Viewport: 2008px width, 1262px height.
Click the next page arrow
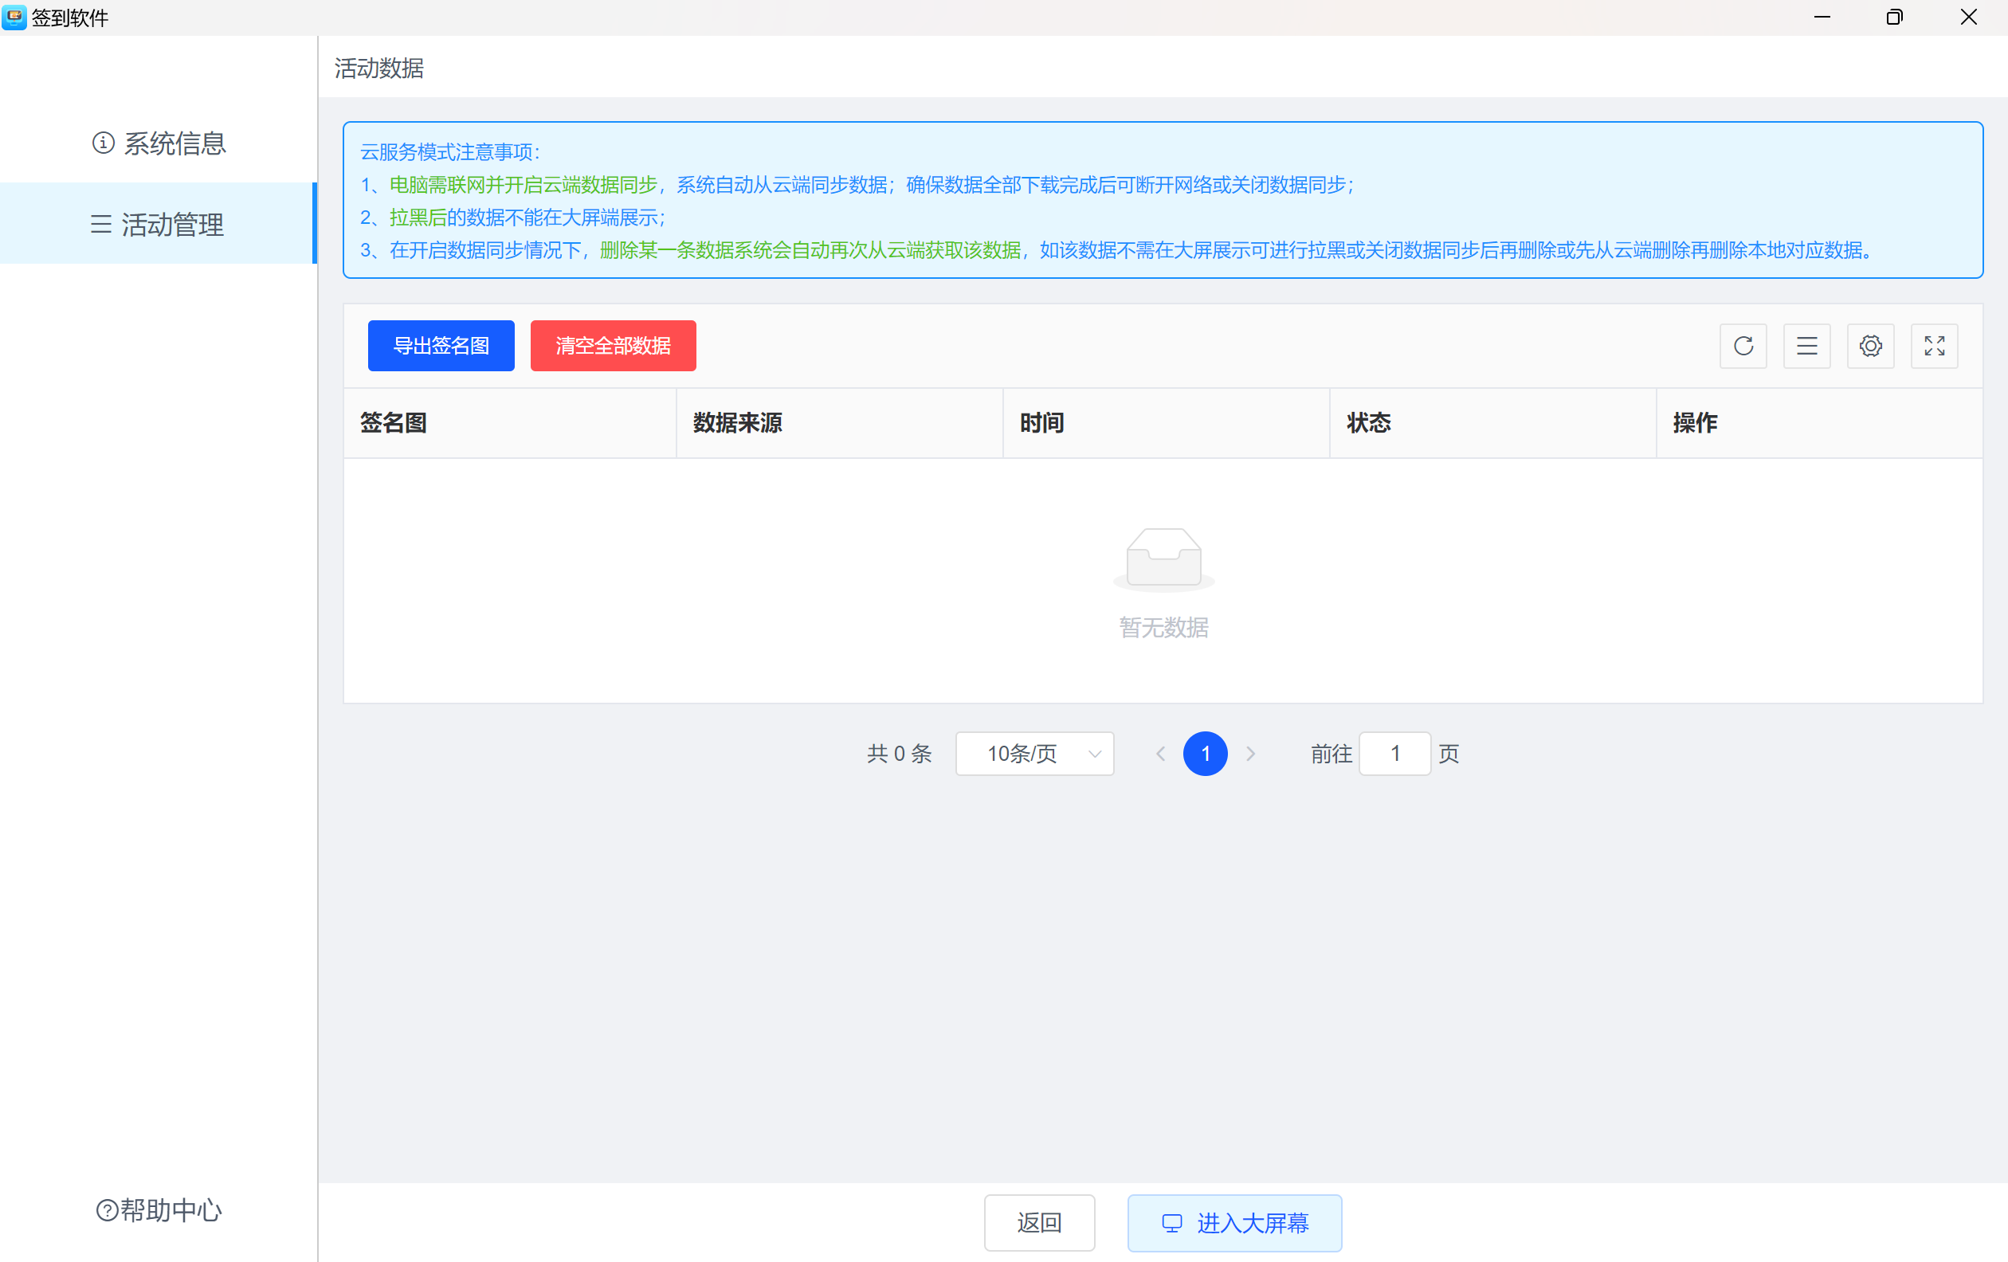click(x=1250, y=754)
